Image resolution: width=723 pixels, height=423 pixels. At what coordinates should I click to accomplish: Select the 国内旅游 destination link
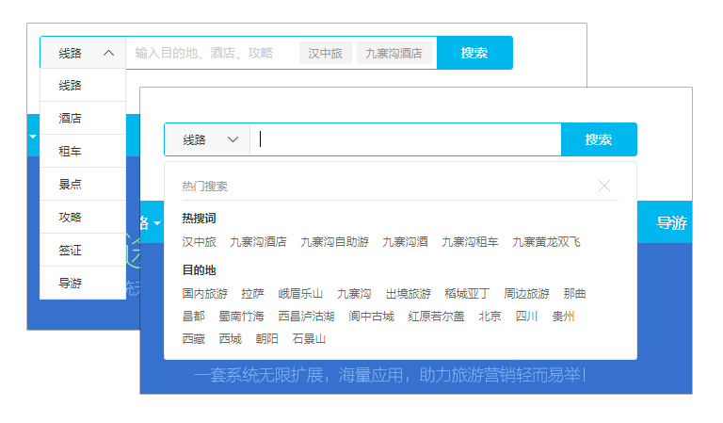(x=204, y=293)
